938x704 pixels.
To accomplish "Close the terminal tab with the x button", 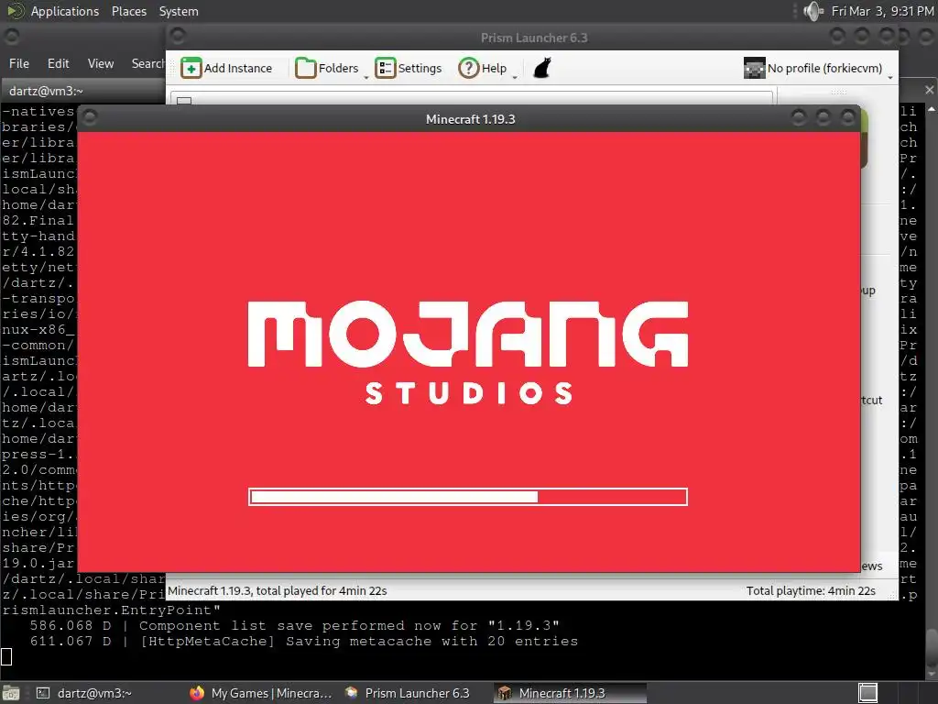I will [x=929, y=90].
